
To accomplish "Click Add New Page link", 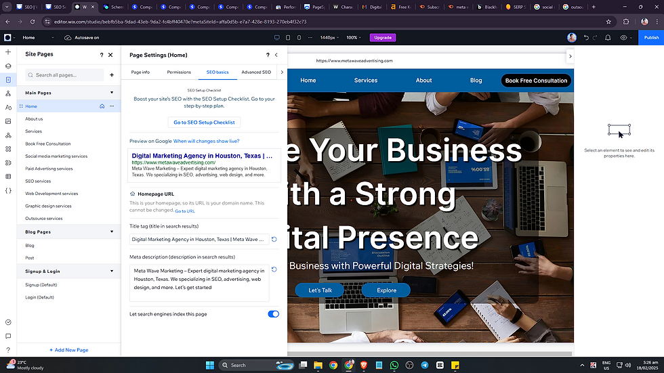I will (69, 350).
